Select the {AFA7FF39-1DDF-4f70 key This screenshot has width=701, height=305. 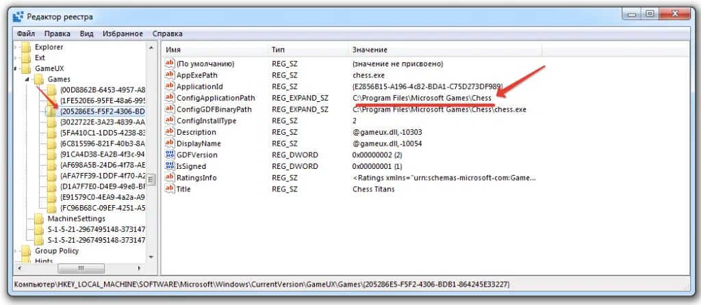click(102, 176)
